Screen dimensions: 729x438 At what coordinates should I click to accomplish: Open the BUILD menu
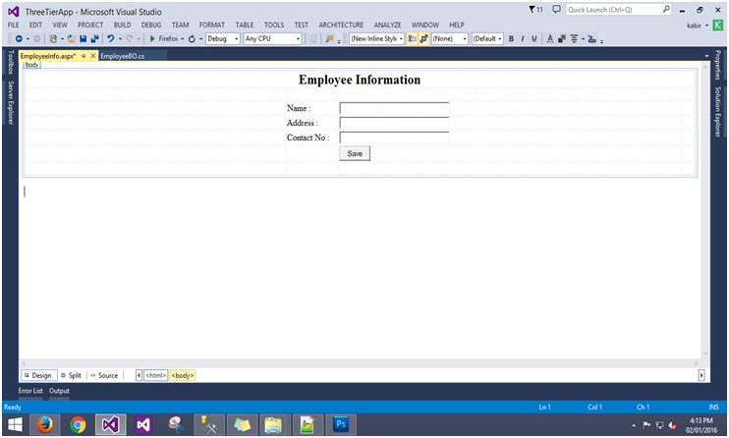pos(122,26)
